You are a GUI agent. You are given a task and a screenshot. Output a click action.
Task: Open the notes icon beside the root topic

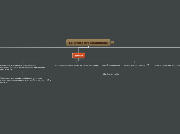click(112, 43)
